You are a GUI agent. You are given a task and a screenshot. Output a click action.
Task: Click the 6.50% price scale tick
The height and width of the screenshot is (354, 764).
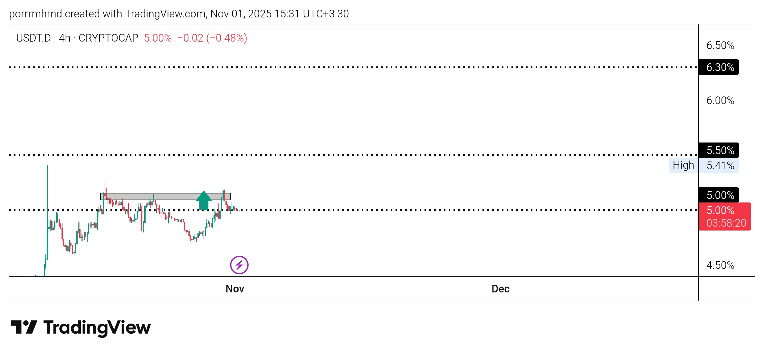click(x=720, y=45)
